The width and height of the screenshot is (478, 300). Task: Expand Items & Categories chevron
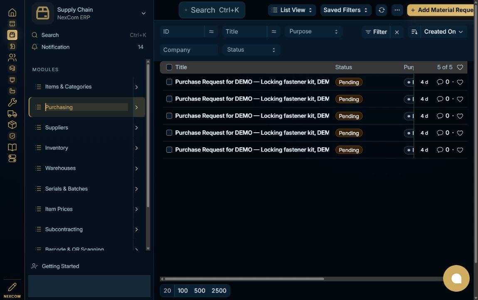[137, 87]
